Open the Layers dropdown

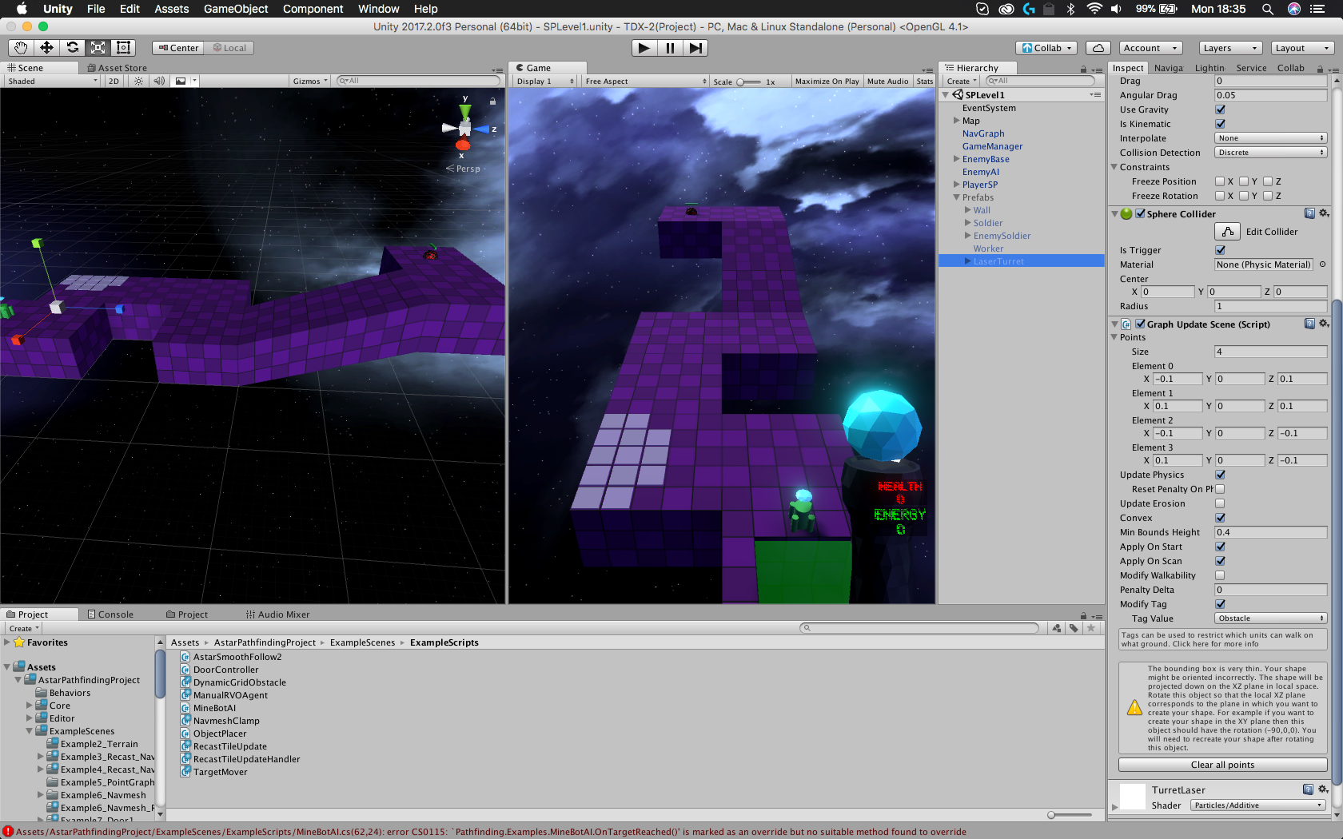(1229, 48)
